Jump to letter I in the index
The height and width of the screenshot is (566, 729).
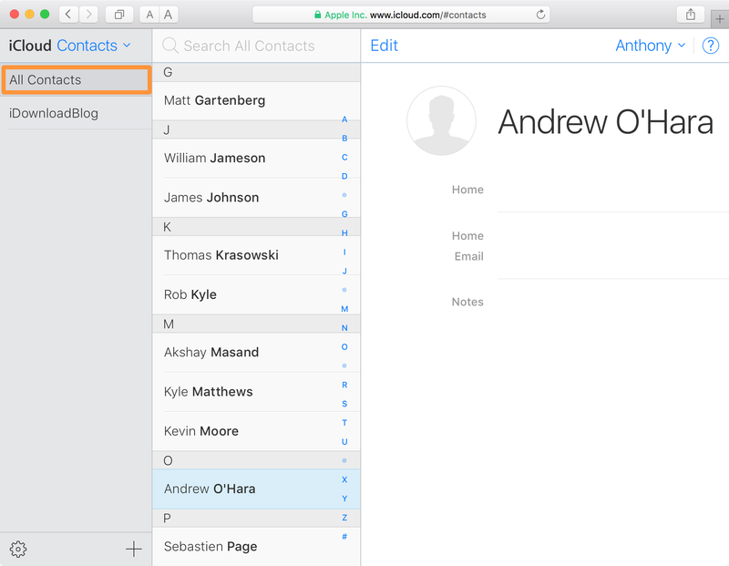tap(344, 252)
